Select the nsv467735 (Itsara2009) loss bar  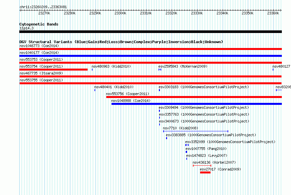(x=150, y=76)
